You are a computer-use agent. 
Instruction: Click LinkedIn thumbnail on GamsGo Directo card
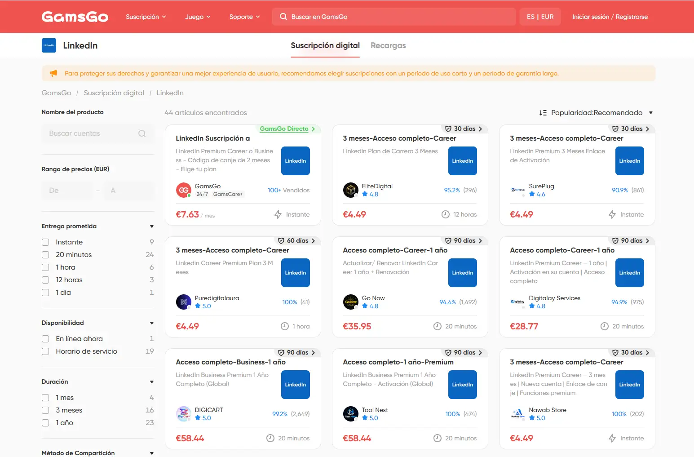point(296,161)
